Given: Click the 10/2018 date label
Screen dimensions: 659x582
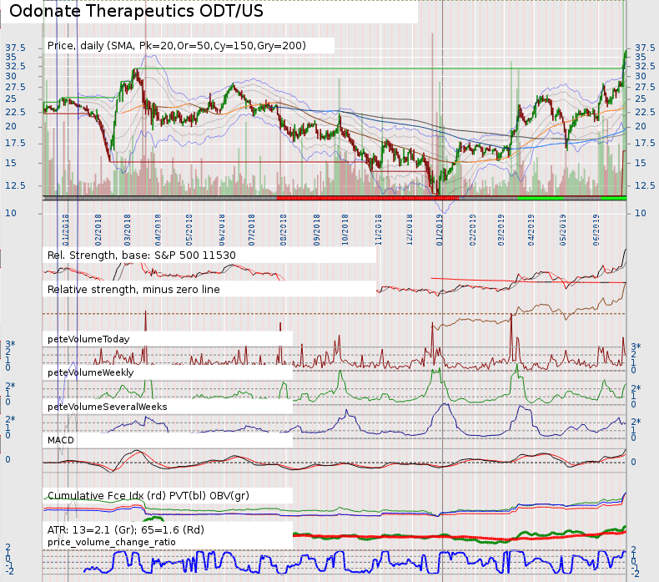Looking at the screenshot, I should (x=345, y=230).
